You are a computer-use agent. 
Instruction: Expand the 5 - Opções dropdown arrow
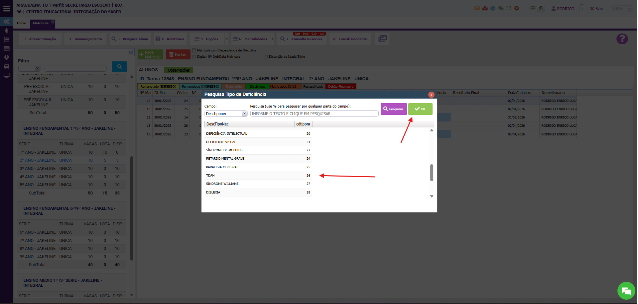(x=227, y=39)
